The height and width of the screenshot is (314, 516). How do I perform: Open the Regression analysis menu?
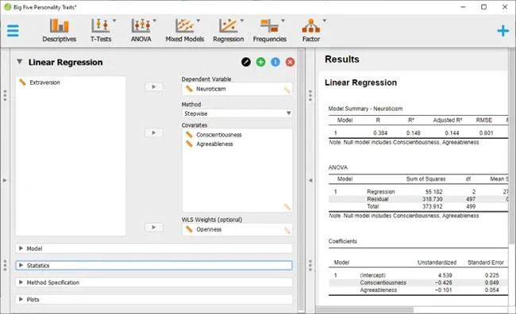point(229,30)
